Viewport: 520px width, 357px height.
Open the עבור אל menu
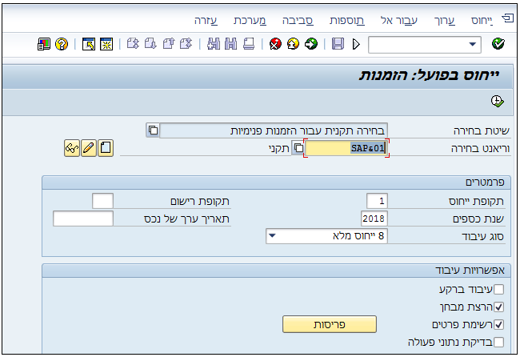coord(399,21)
